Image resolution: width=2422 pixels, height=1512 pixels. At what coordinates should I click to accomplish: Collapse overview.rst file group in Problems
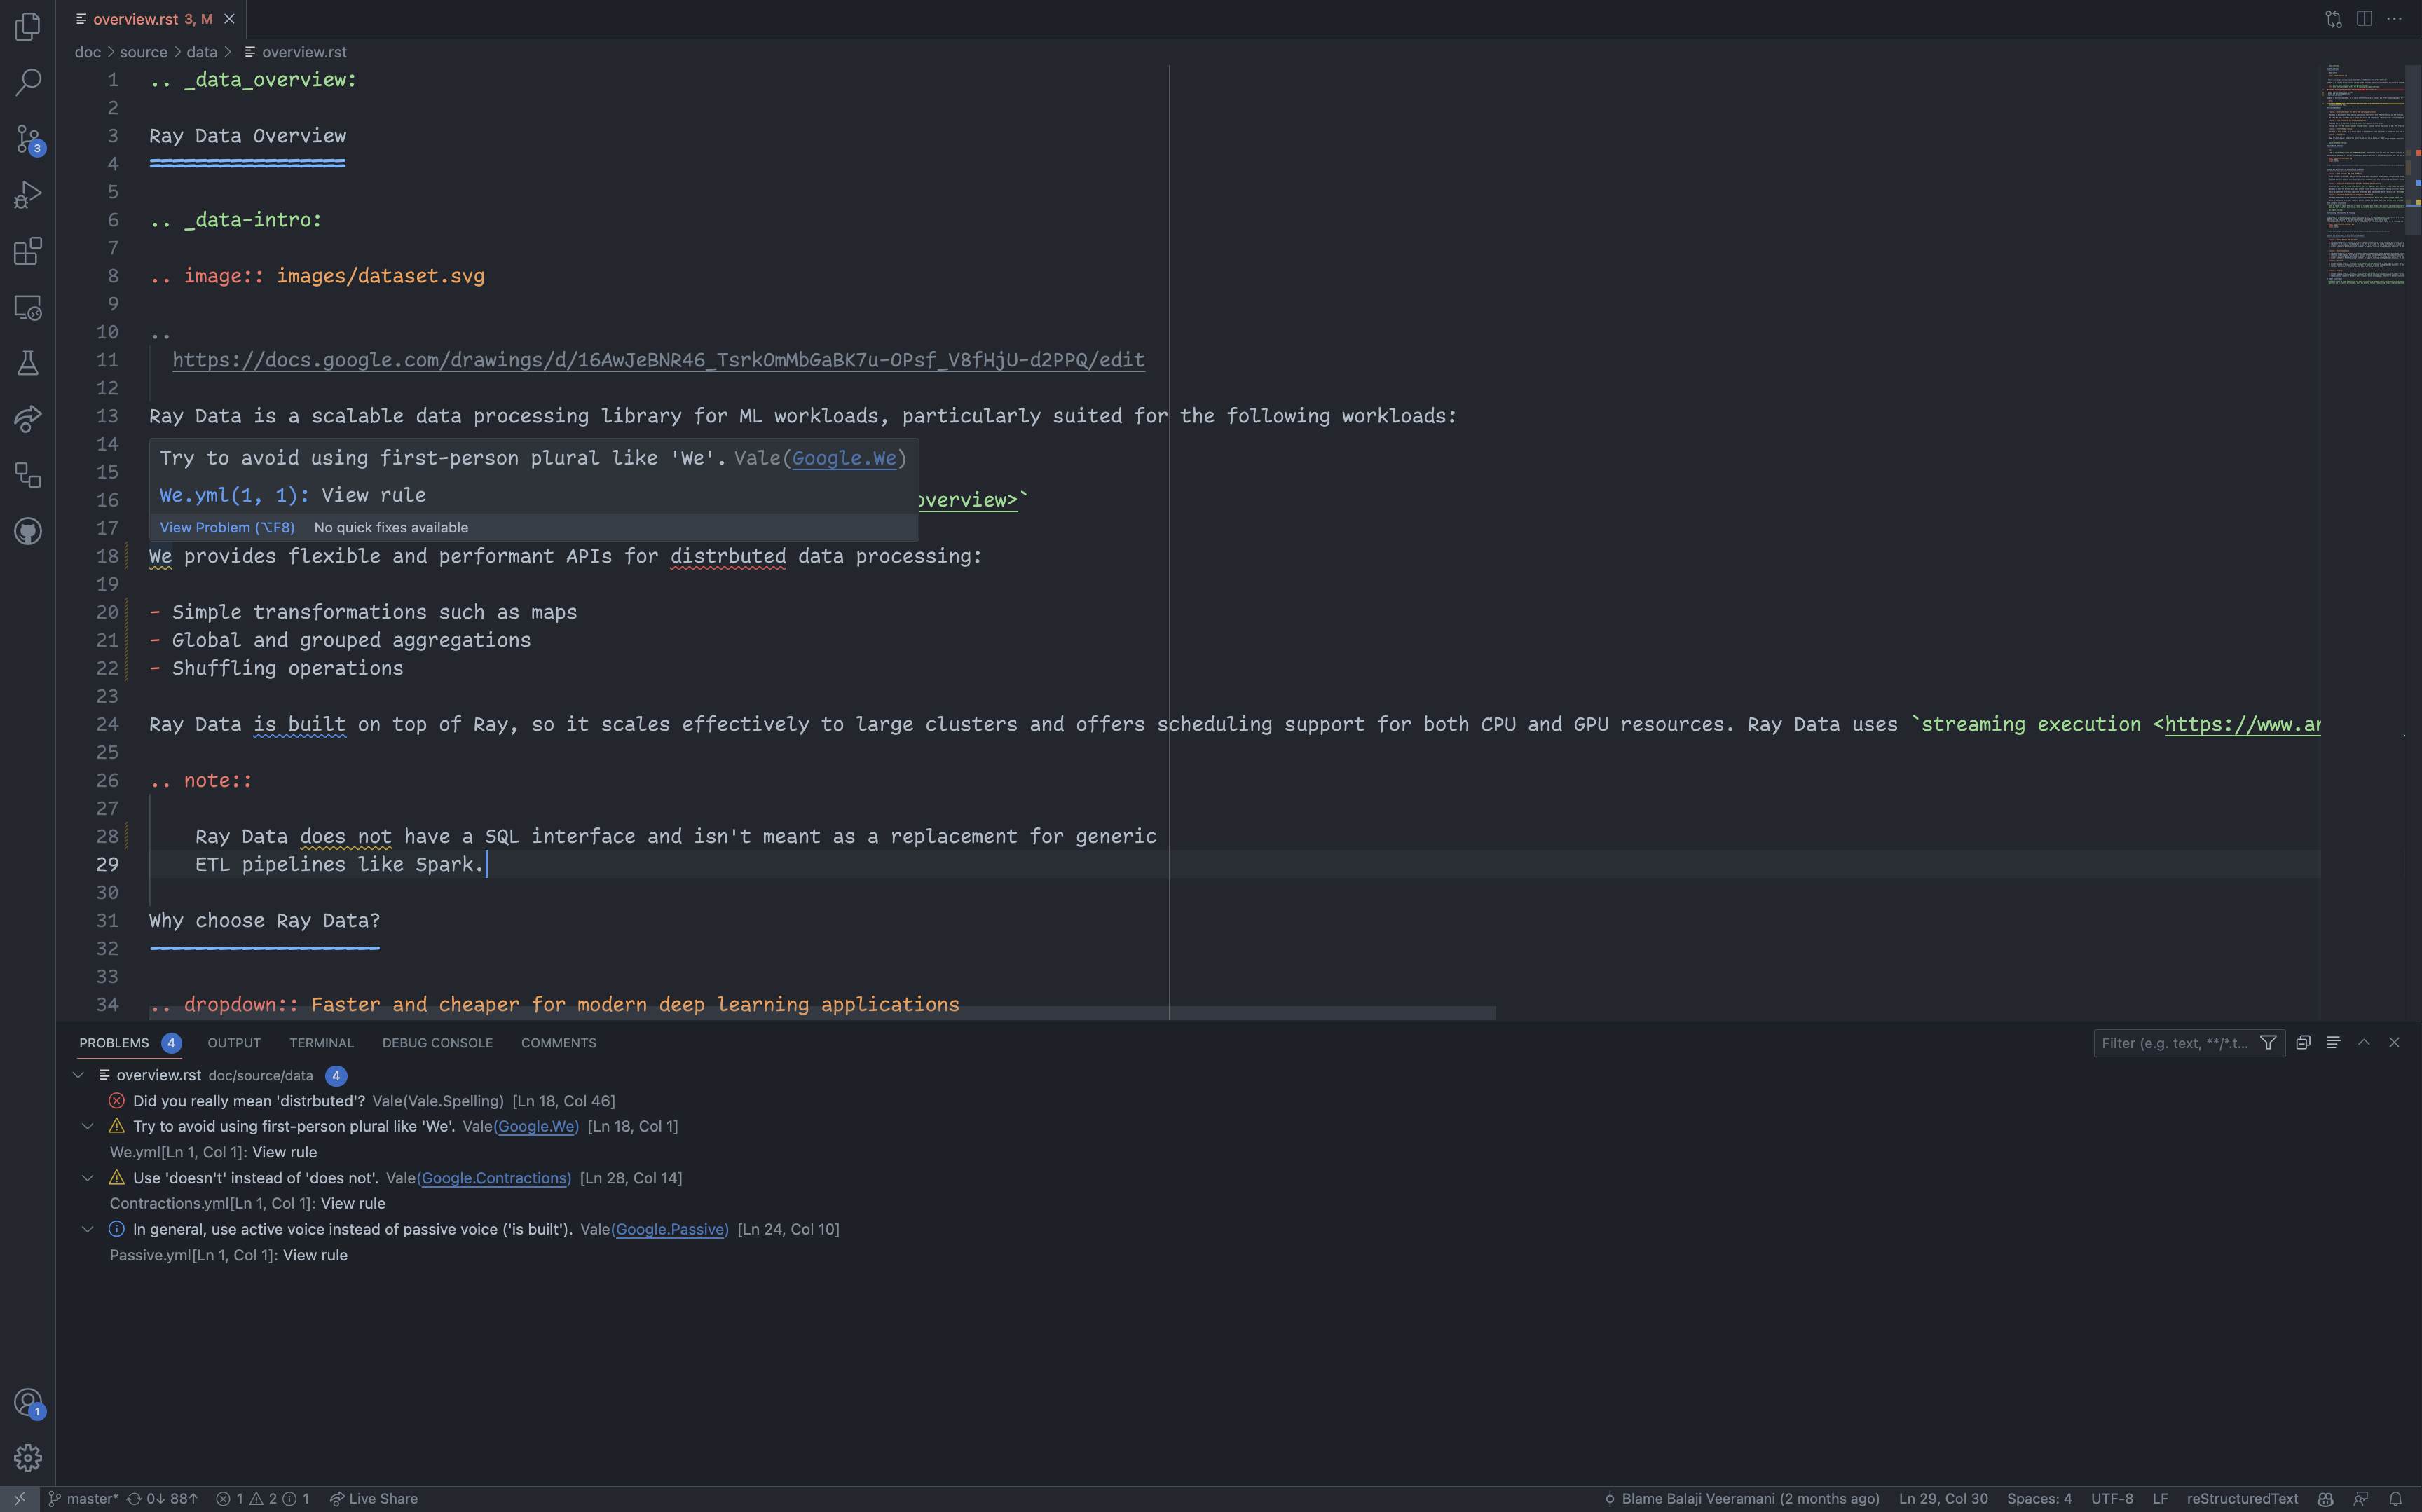(x=78, y=1075)
